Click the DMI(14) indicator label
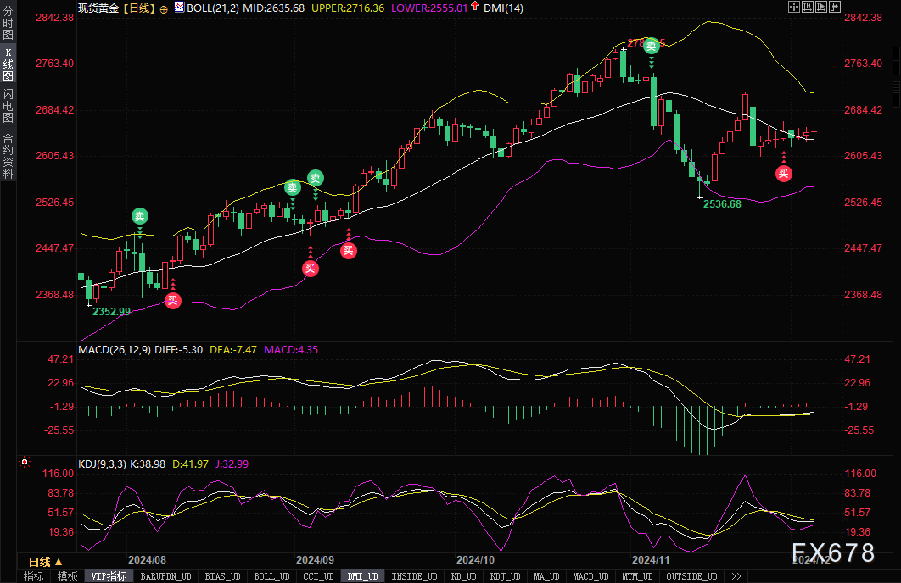 click(503, 8)
